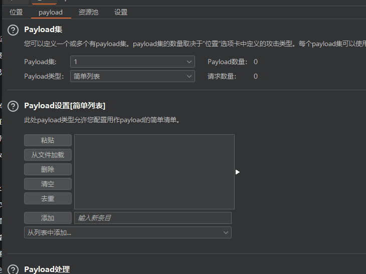
Task: Click the white arrow right of payload list
Action: pos(238,172)
